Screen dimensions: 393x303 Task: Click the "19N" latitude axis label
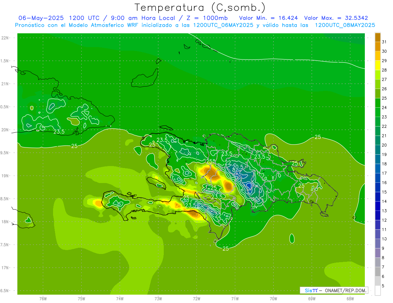pos(5,176)
